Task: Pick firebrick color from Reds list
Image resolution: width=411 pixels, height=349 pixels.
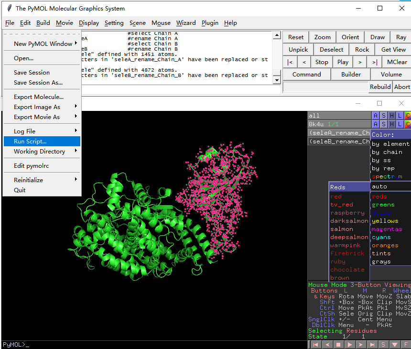Action: click(347, 253)
